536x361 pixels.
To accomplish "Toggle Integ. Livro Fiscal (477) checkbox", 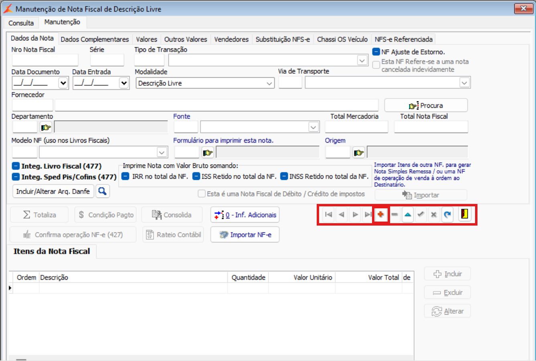I will pos(16,166).
